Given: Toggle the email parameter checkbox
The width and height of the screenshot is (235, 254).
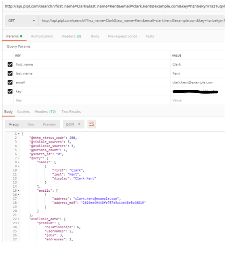Looking at the screenshot, I should 10,82.
